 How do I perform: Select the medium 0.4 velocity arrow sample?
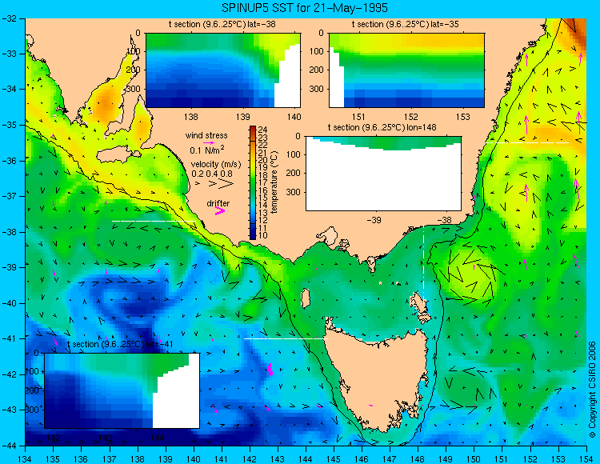pos(212,184)
